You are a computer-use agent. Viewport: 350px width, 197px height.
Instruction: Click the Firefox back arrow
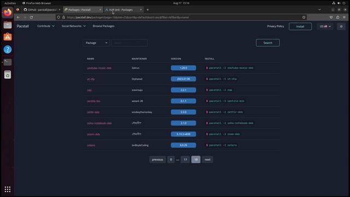(18, 17)
